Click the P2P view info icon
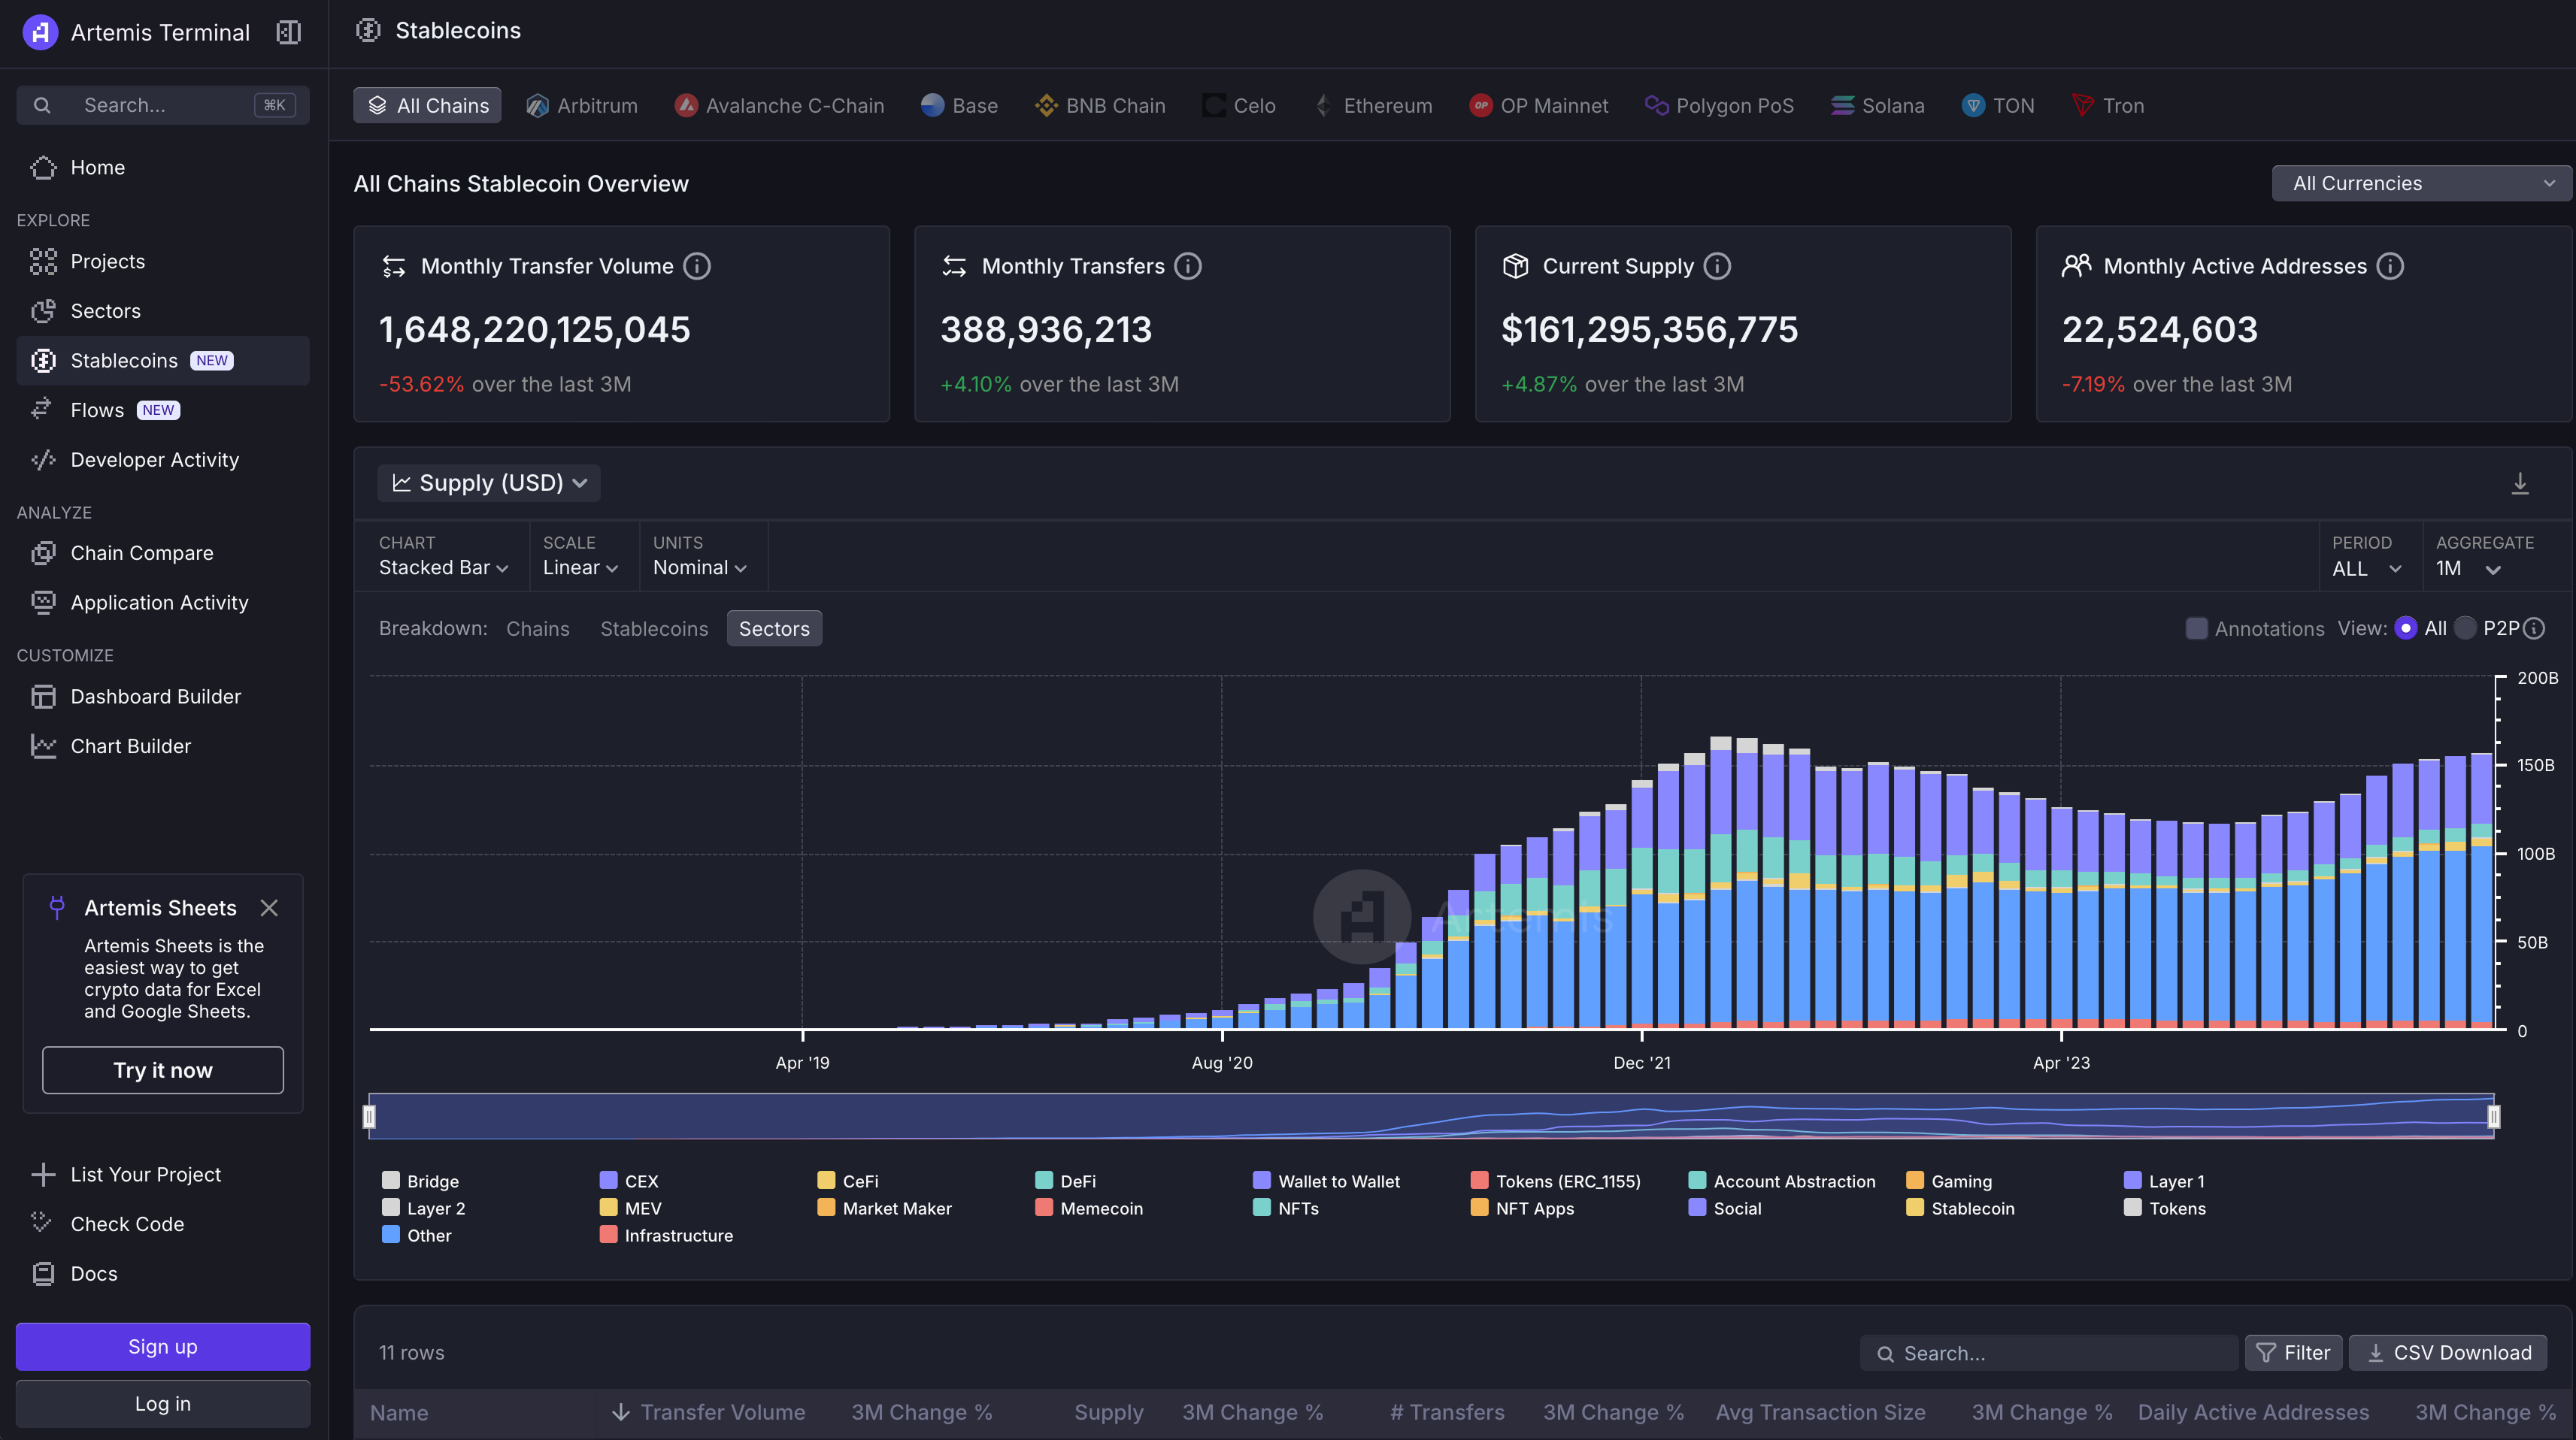The height and width of the screenshot is (1440, 2576). 2534,628
